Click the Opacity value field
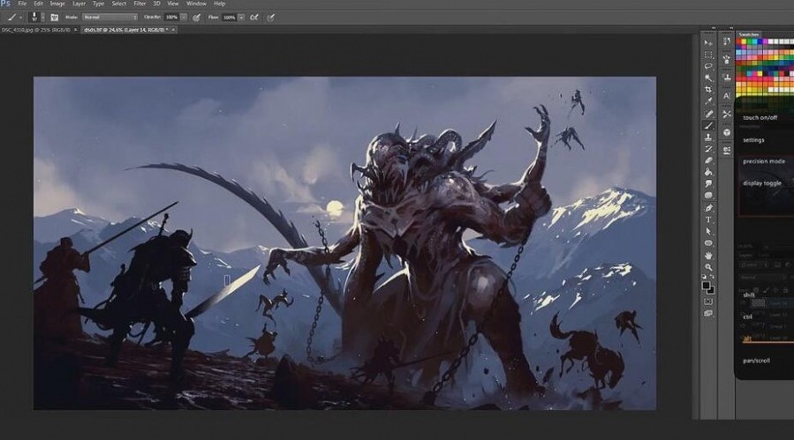The width and height of the screenshot is (794, 440). 171,18
